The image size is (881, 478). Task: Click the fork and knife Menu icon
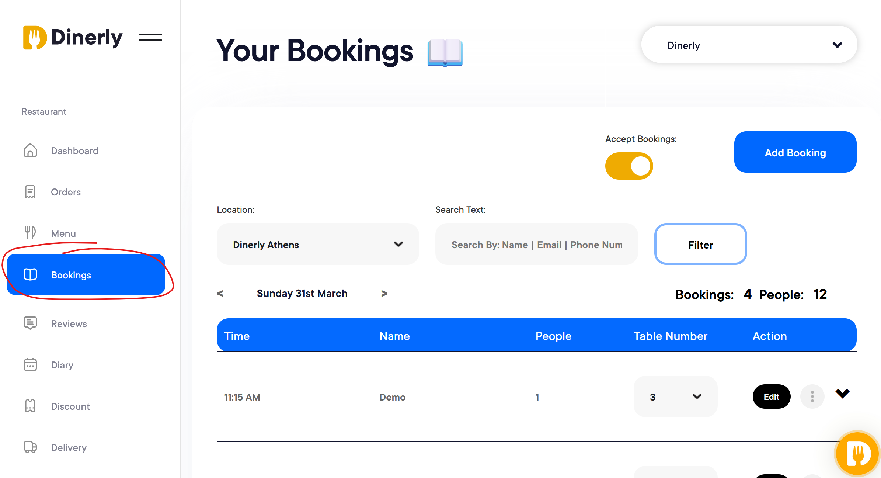[30, 233]
